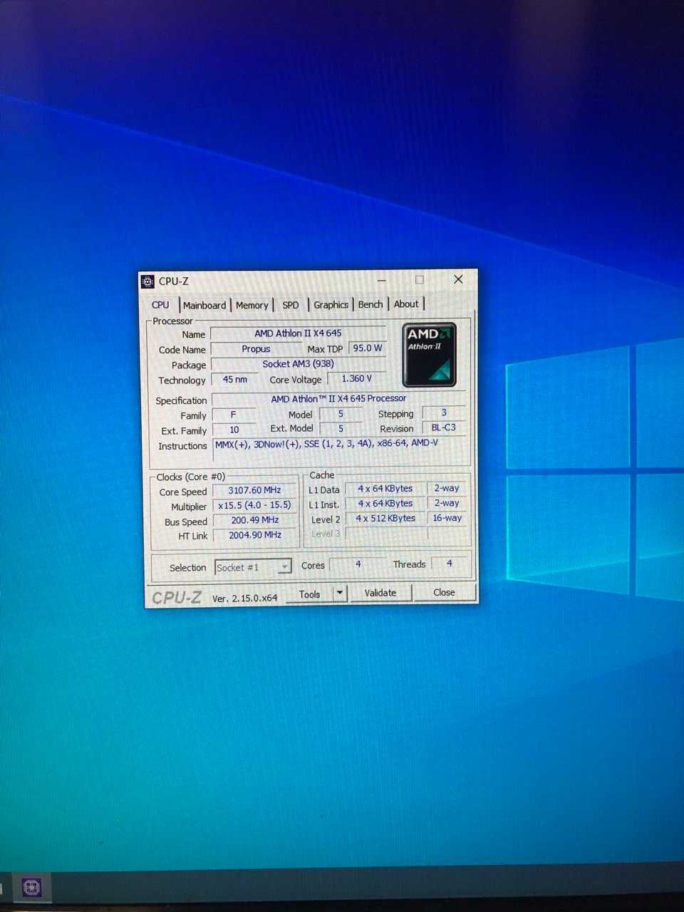
Task: Click the Instructions field listing MMX(+)
Action: point(341,450)
